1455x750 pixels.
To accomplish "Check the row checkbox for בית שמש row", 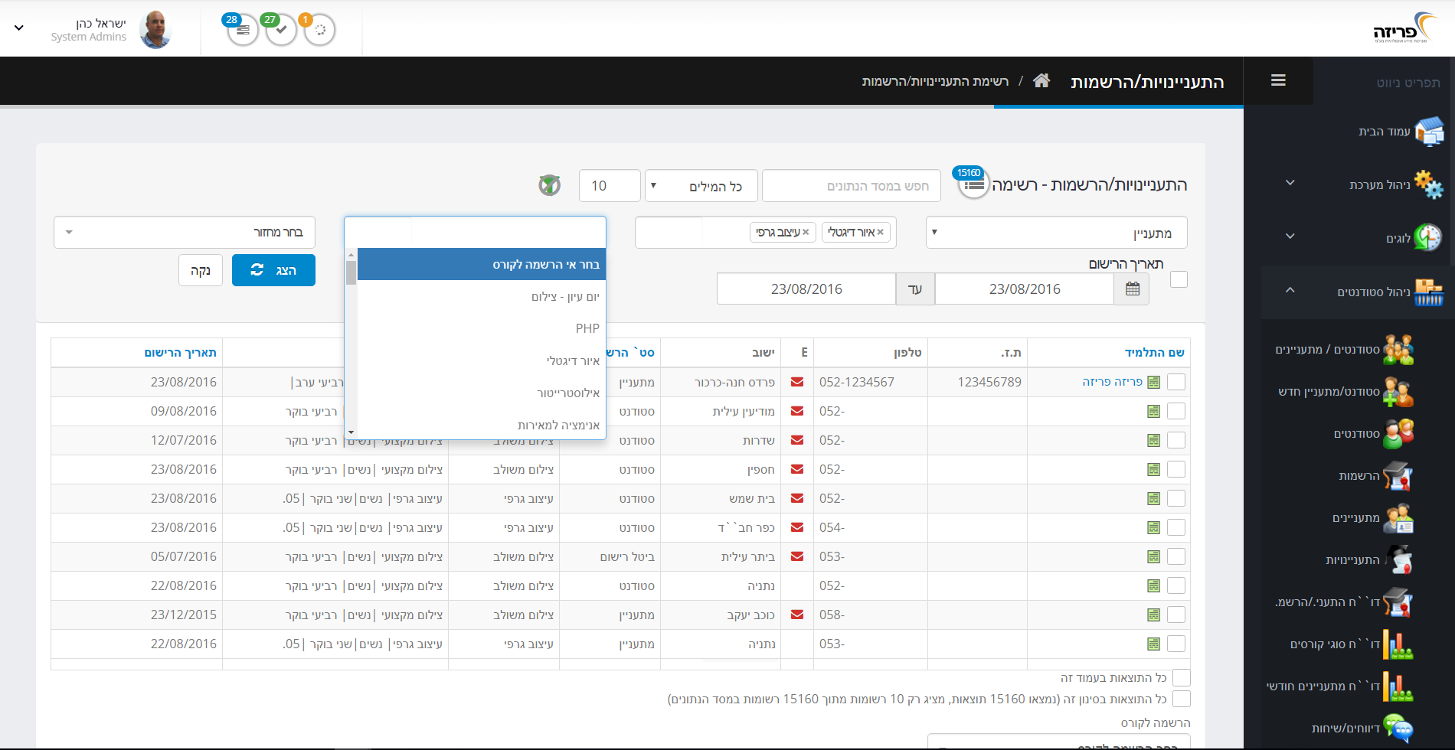I will click(1176, 498).
